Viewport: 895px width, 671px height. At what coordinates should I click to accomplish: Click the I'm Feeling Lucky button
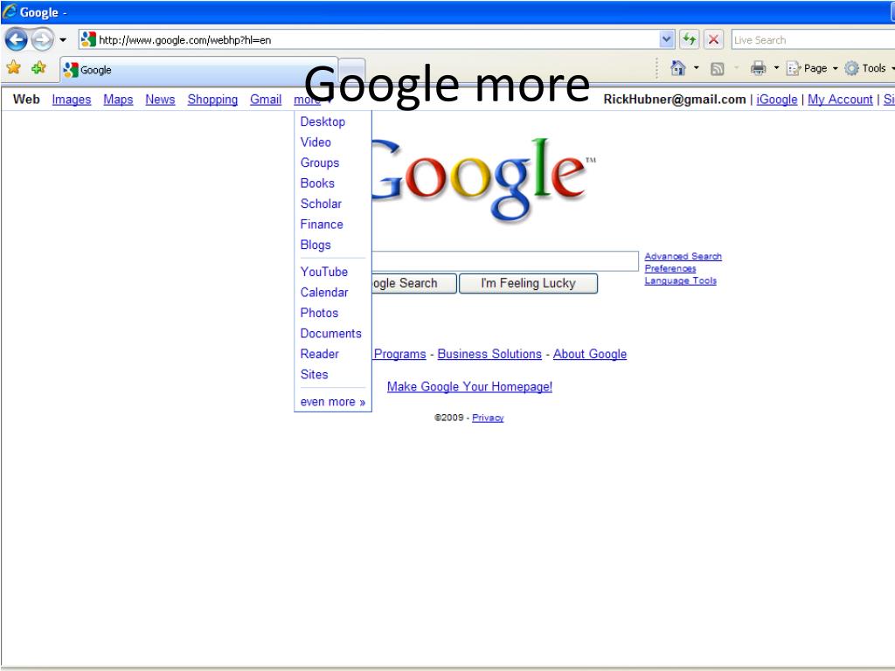coord(528,284)
